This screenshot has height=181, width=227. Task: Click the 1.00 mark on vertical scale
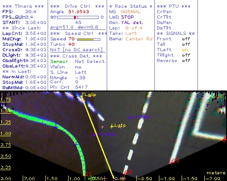(x=5, y=133)
